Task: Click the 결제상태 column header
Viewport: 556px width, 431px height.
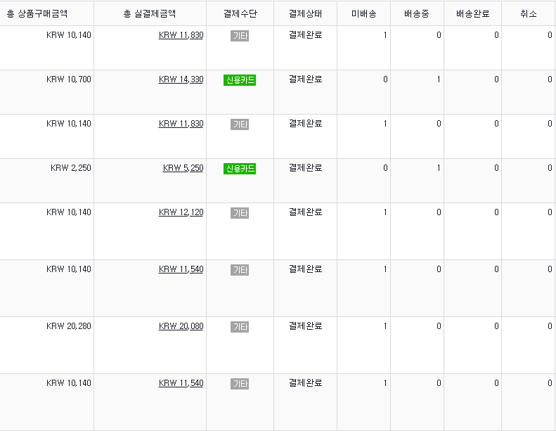Action: click(x=305, y=13)
